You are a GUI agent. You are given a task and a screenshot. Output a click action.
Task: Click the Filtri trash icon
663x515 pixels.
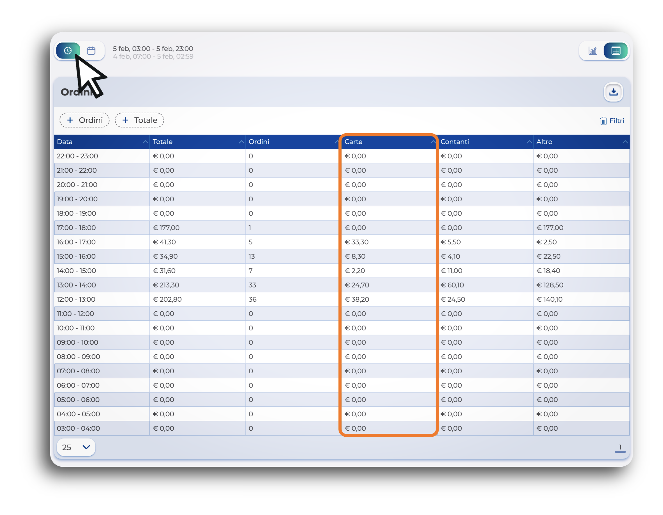coord(603,121)
